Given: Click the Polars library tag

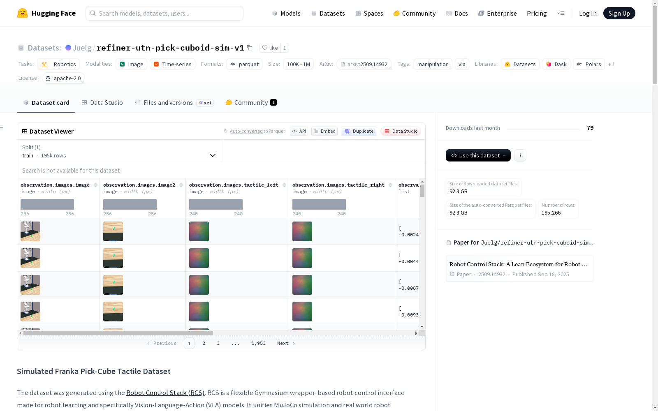Looking at the screenshot, I should point(589,64).
